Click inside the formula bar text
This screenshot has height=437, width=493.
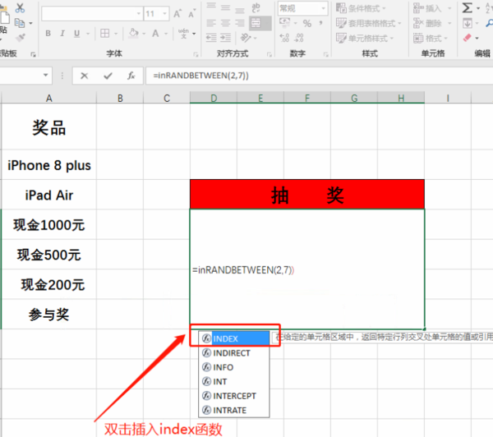[200, 76]
